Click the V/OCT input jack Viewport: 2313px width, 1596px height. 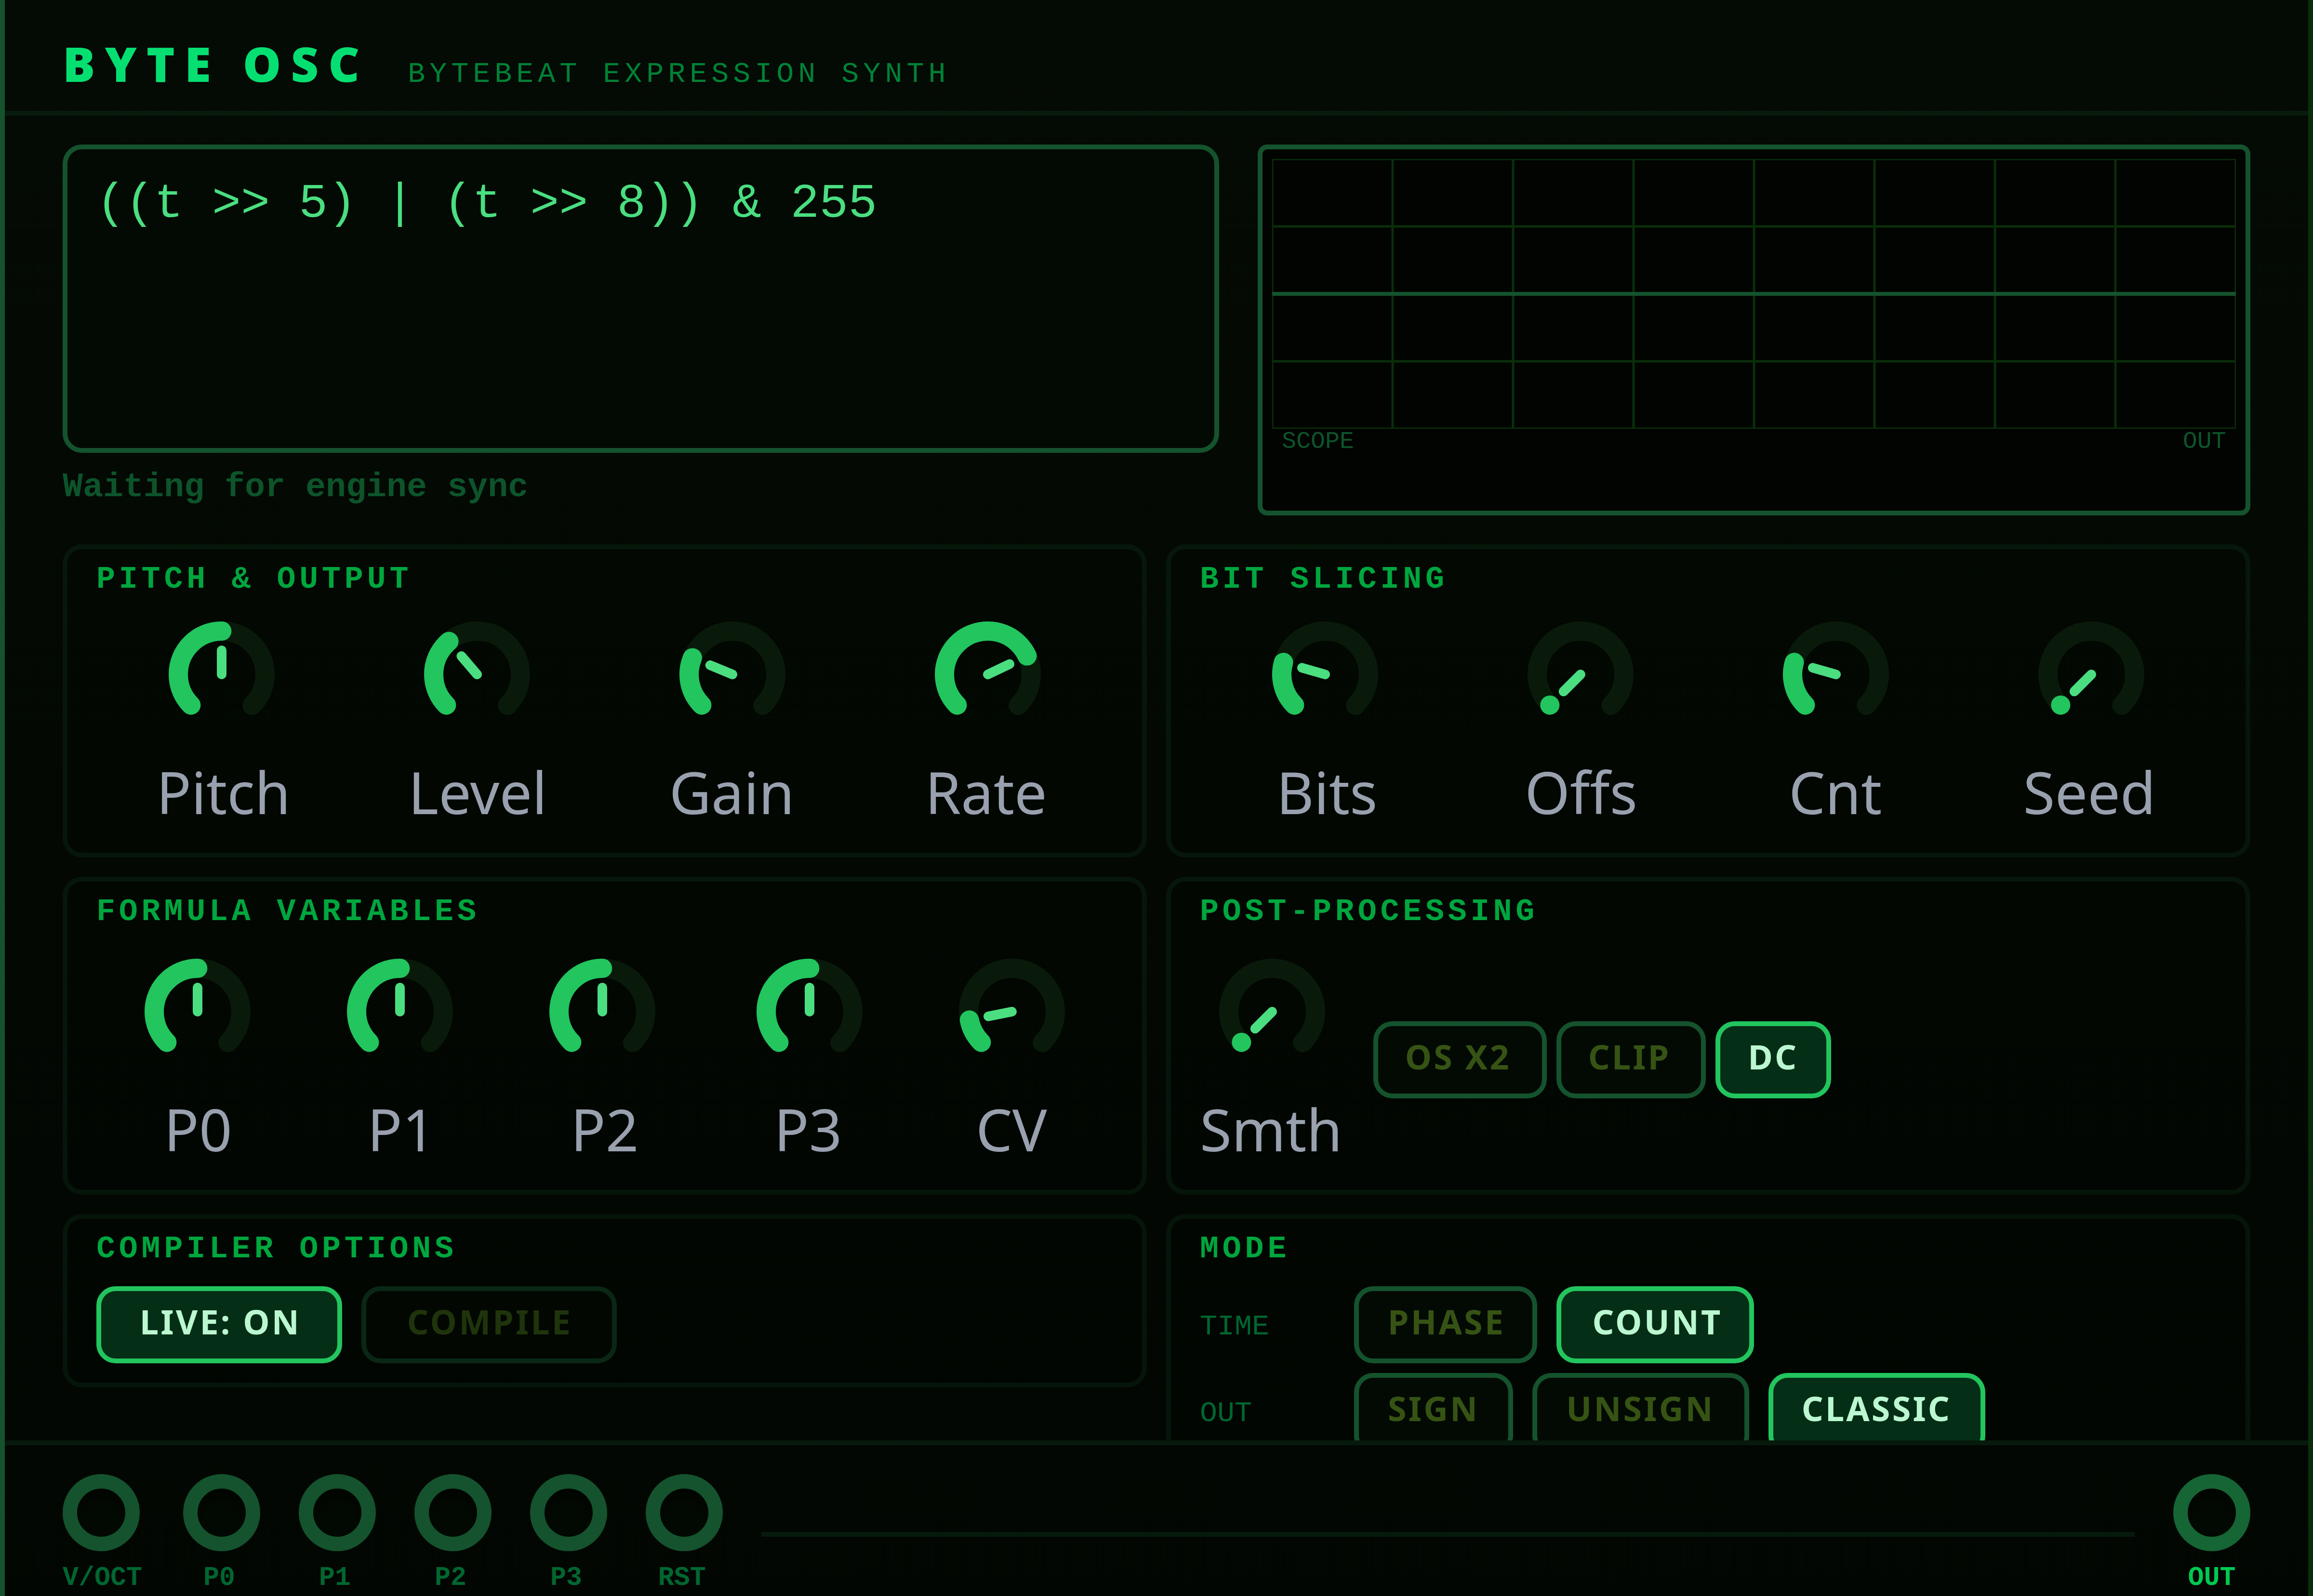pyautogui.click(x=101, y=1511)
